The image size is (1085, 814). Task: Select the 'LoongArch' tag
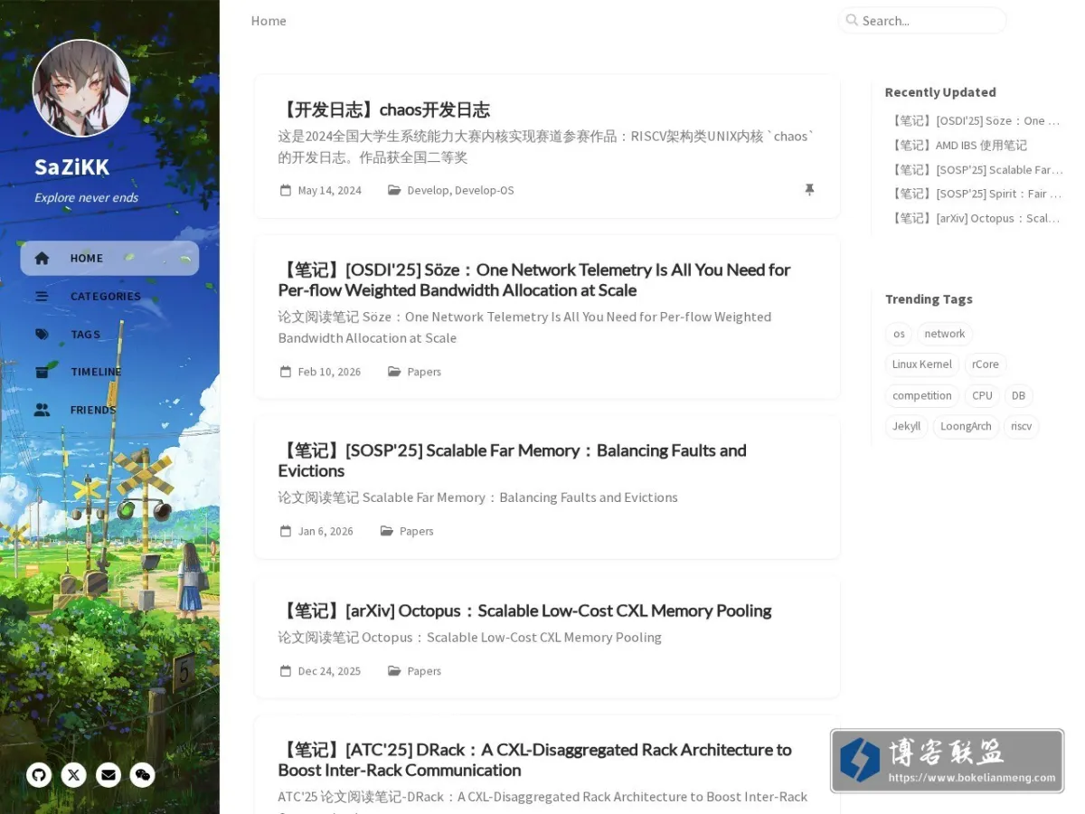coord(966,426)
